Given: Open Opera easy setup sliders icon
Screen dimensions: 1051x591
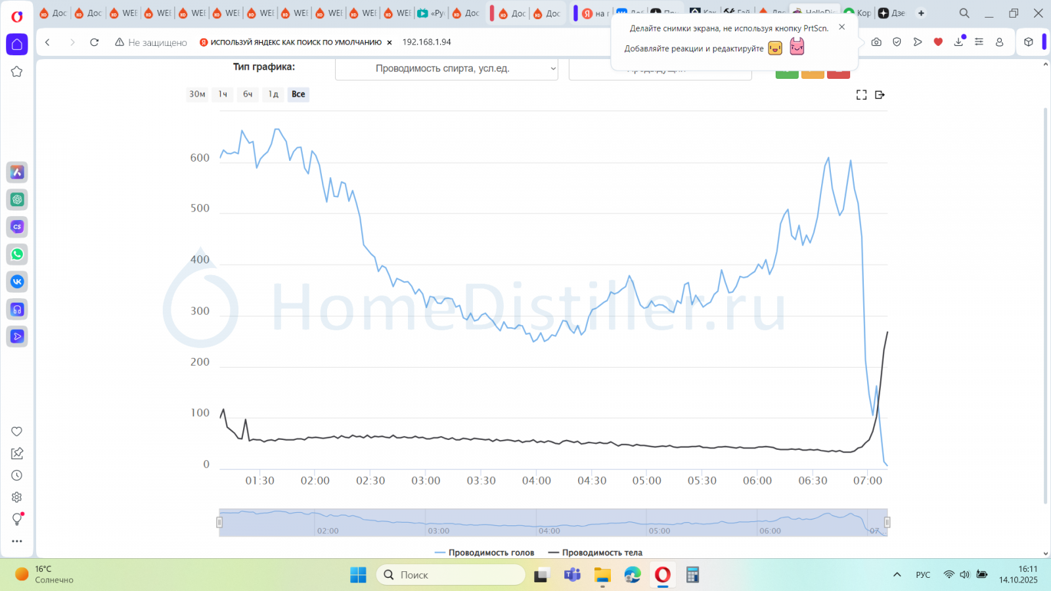Looking at the screenshot, I should pyautogui.click(x=979, y=42).
